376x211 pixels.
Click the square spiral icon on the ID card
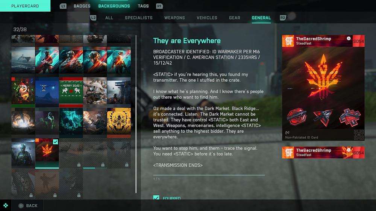(x=359, y=135)
